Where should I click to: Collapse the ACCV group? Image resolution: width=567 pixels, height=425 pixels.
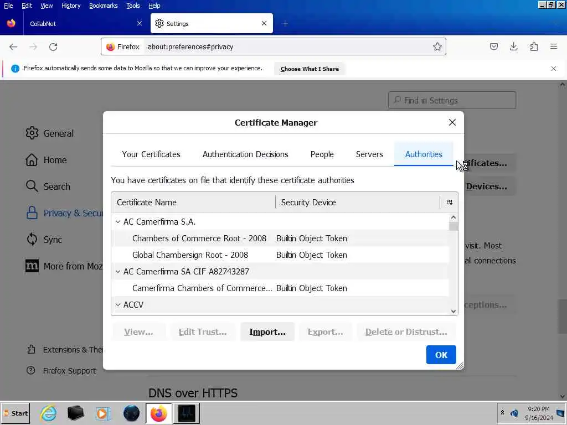[x=118, y=305]
